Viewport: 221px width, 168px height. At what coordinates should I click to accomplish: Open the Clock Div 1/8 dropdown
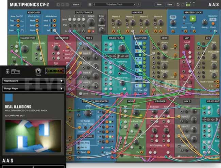(213, 19)
